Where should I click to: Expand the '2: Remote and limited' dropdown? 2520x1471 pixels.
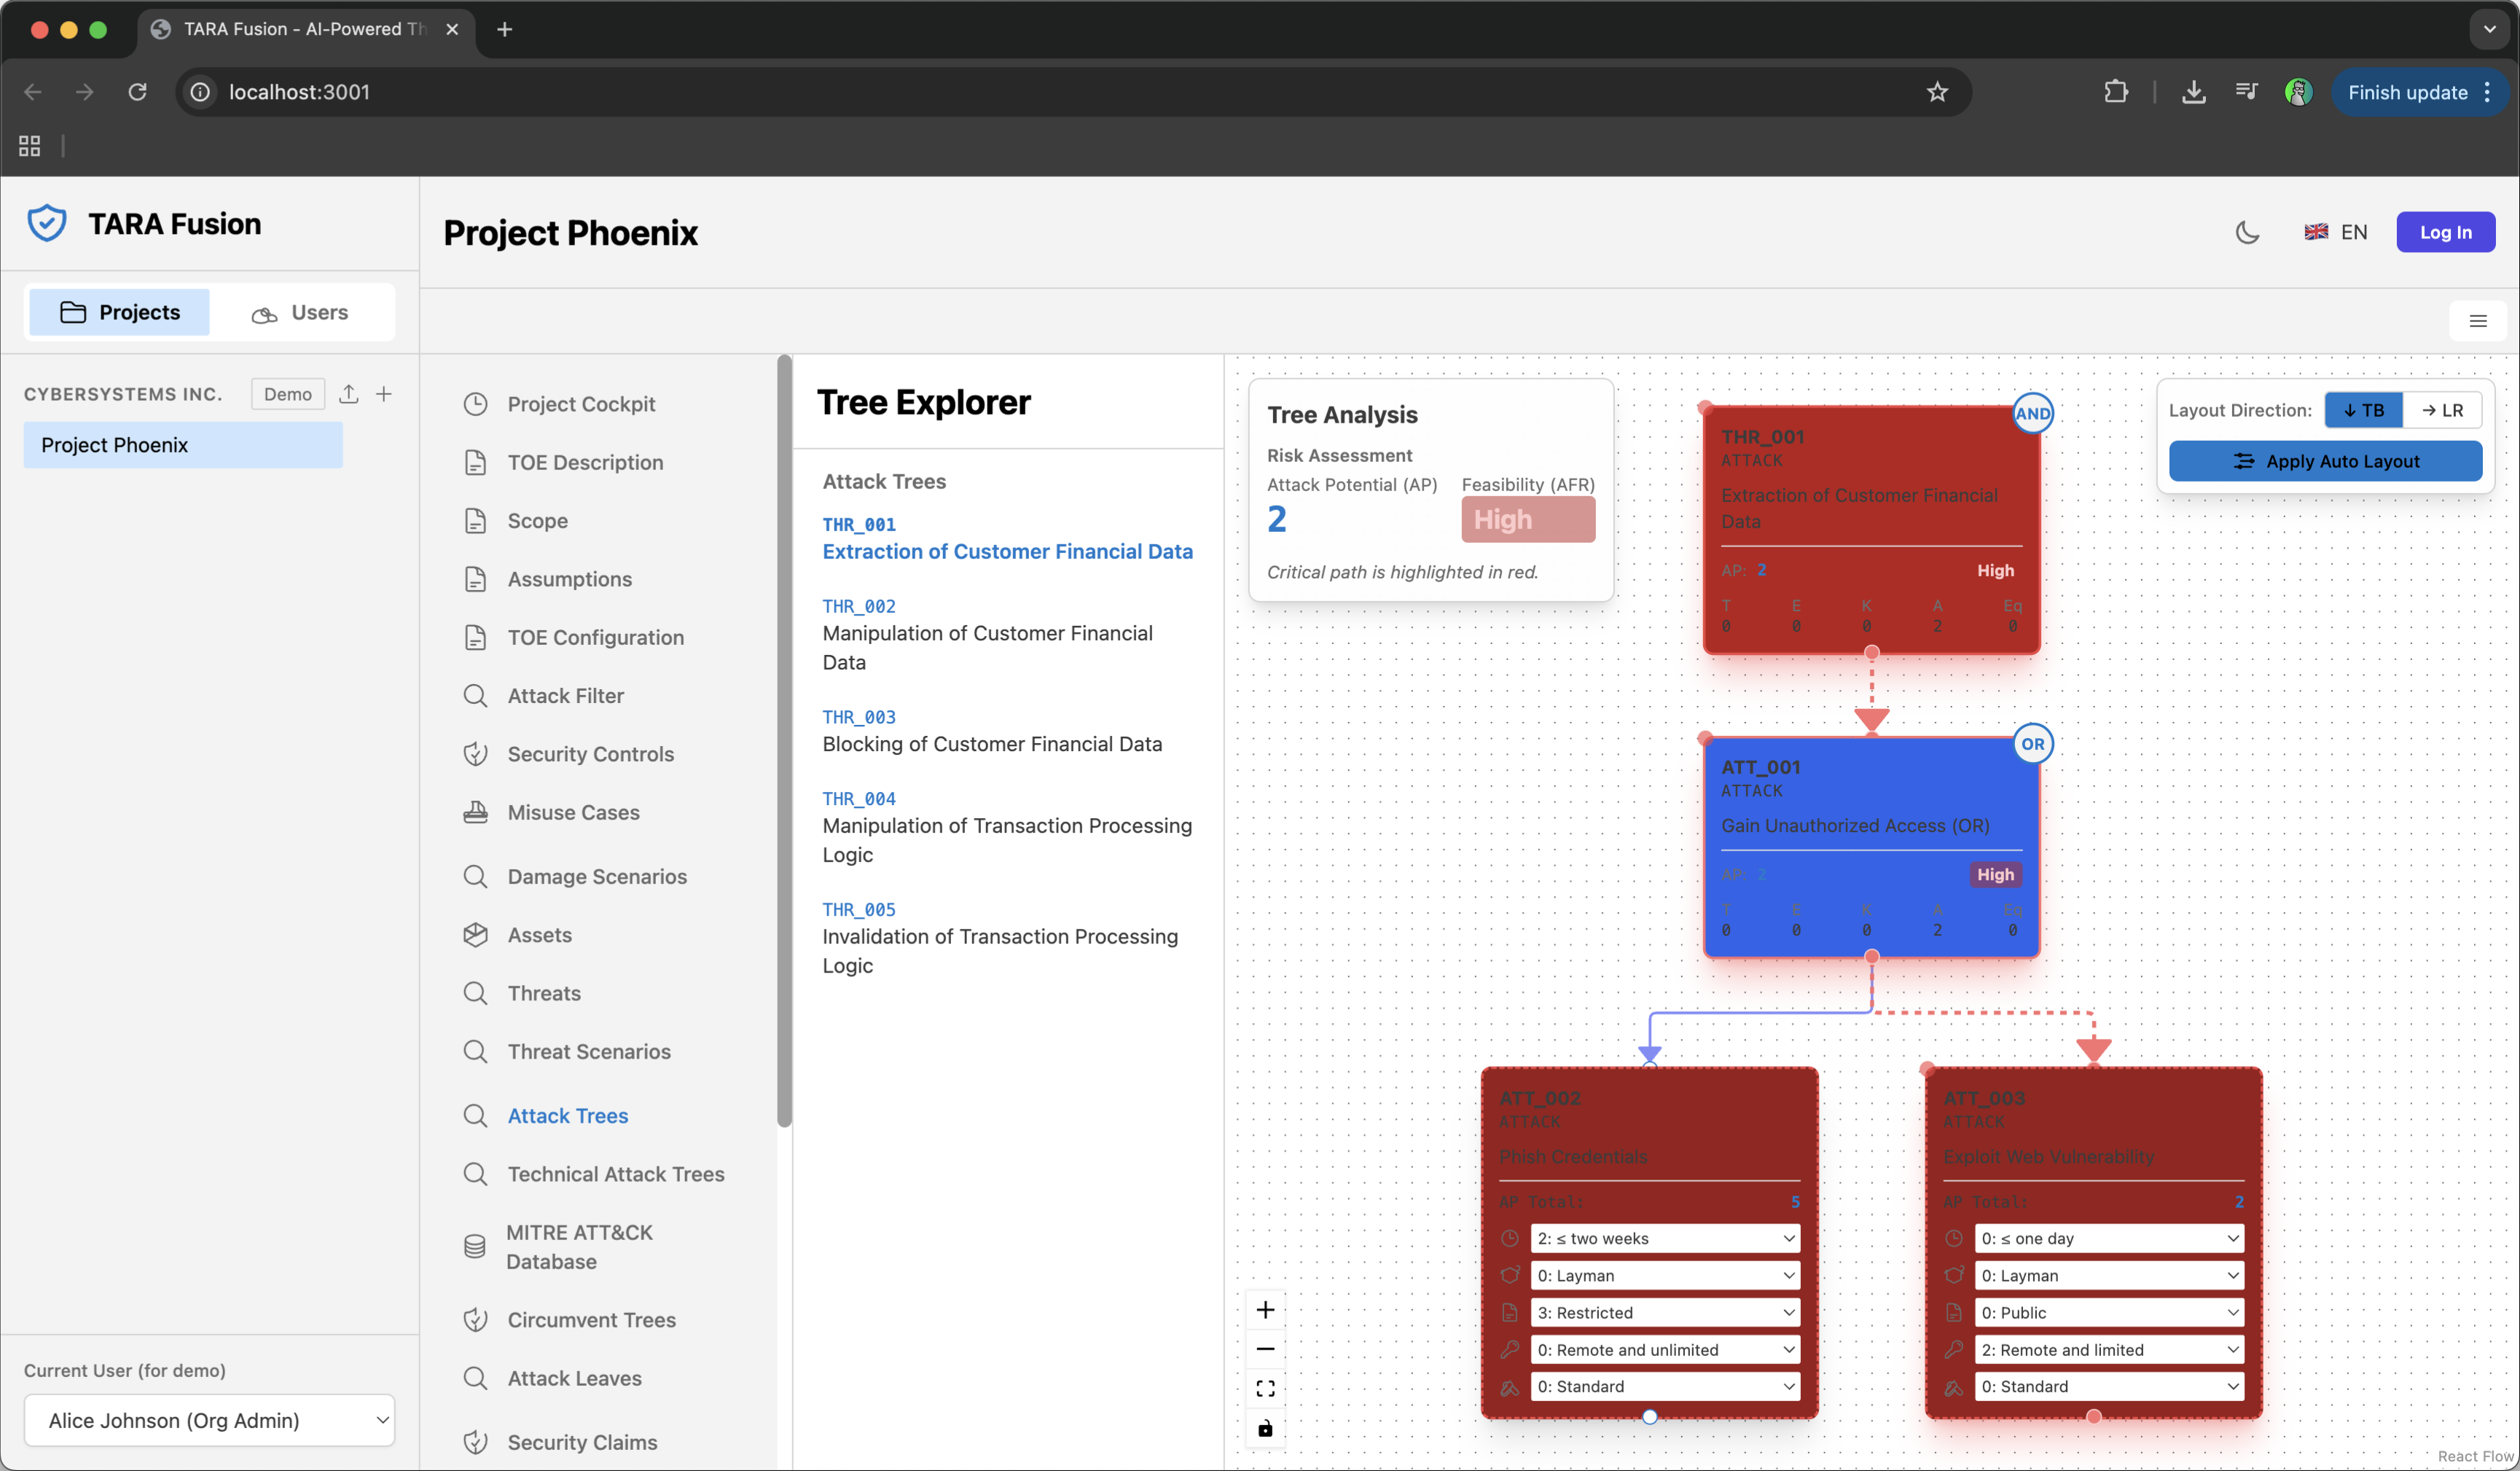[2108, 1349]
